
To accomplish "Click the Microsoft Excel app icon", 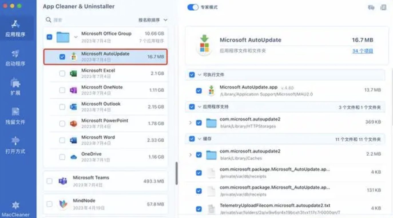I will coord(74,74).
